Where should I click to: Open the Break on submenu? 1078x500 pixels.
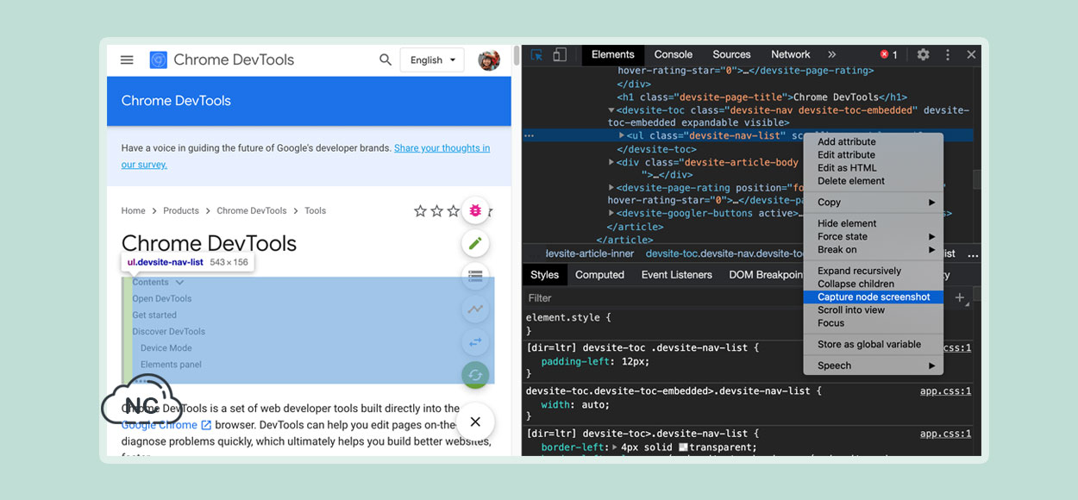(x=874, y=249)
